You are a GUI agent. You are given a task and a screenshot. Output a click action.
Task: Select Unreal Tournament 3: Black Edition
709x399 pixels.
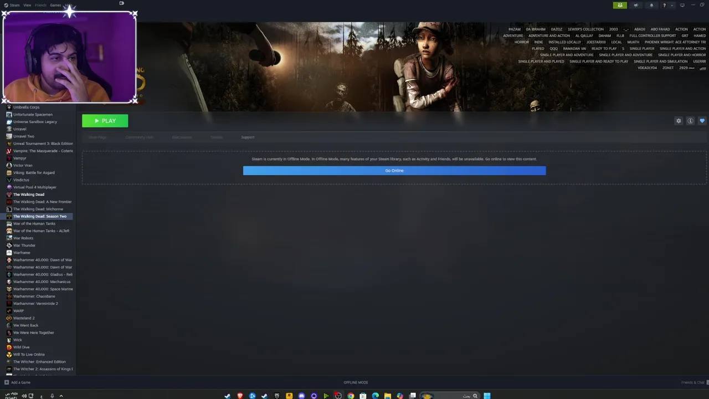click(43, 144)
